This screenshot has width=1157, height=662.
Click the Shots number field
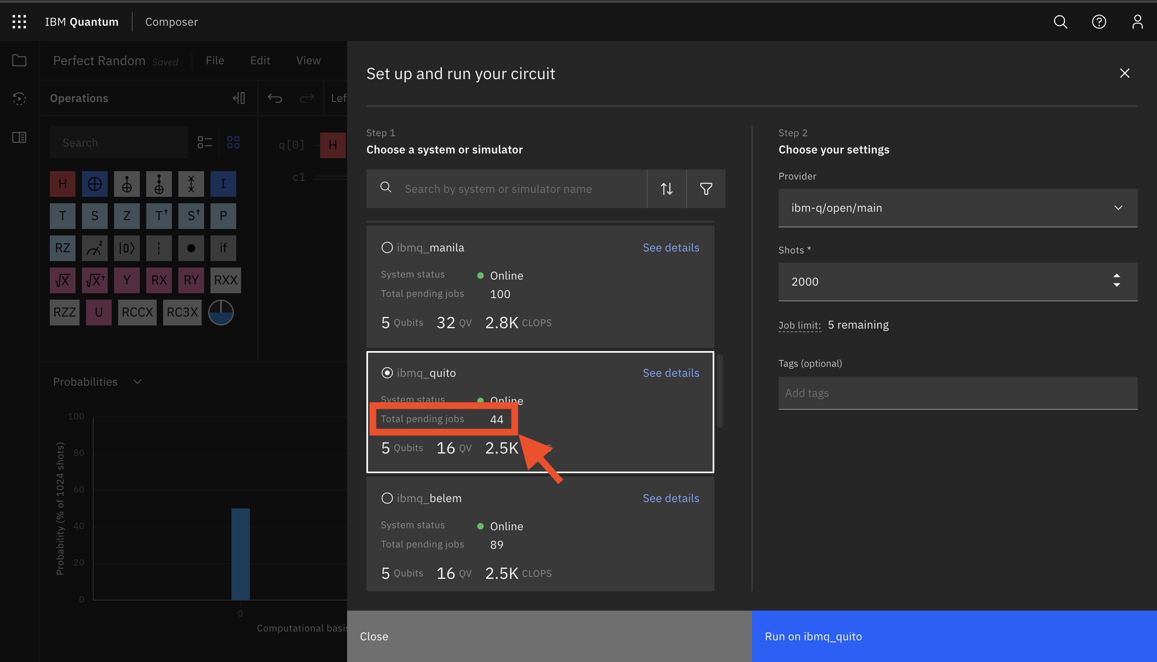tap(958, 282)
